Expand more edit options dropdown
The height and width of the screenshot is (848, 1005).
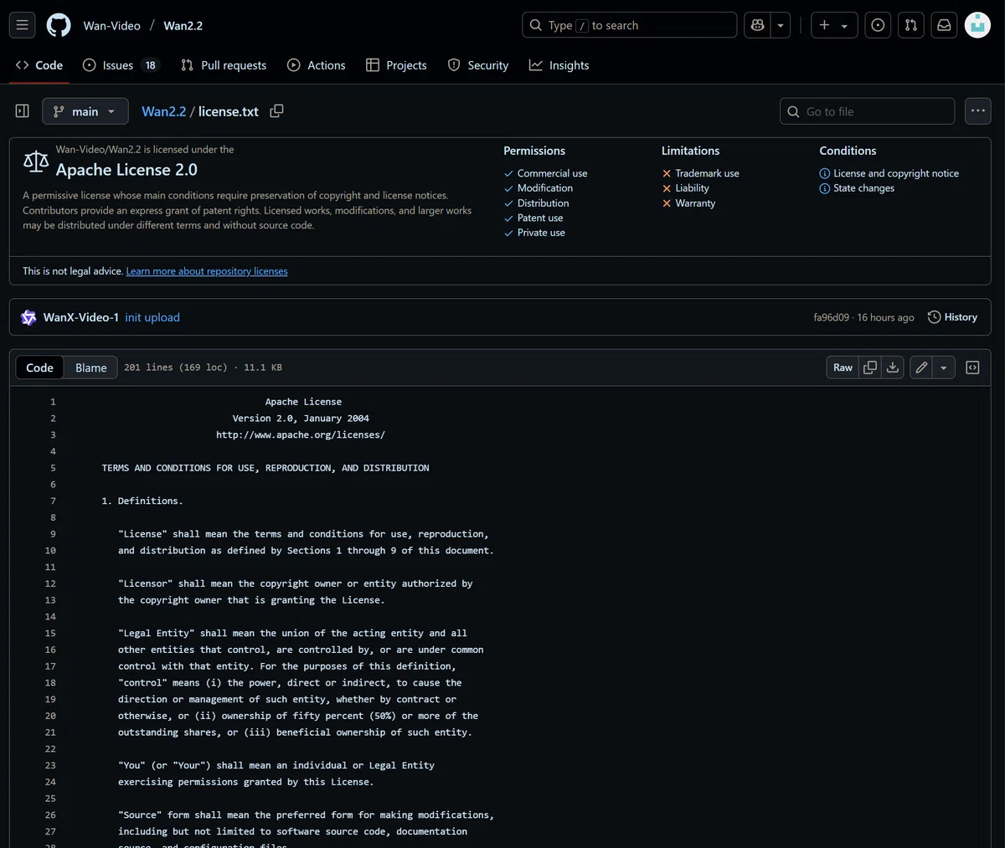pyautogui.click(x=944, y=367)
